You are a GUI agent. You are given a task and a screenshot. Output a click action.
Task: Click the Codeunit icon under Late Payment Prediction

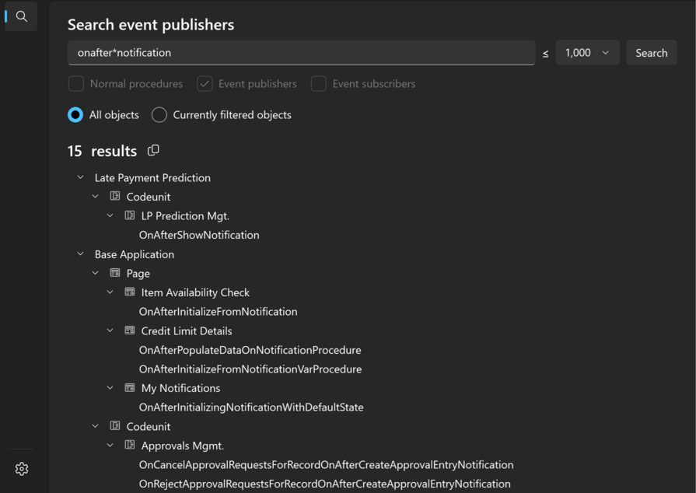pos(115,196)
